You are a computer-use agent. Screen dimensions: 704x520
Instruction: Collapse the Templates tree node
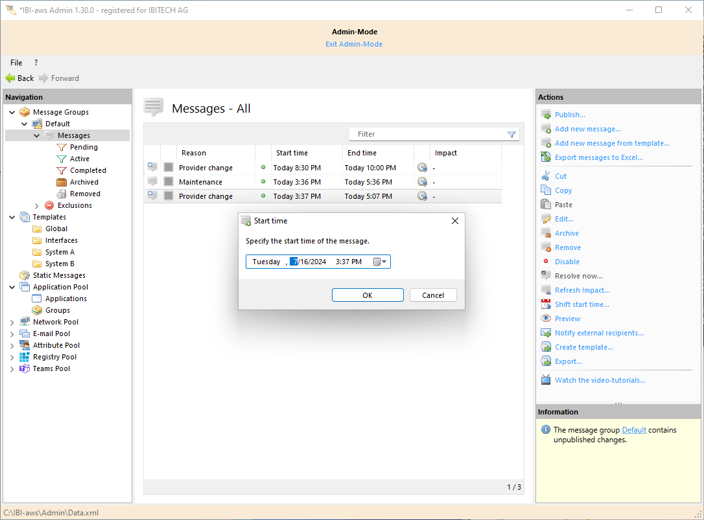(12, 217)
